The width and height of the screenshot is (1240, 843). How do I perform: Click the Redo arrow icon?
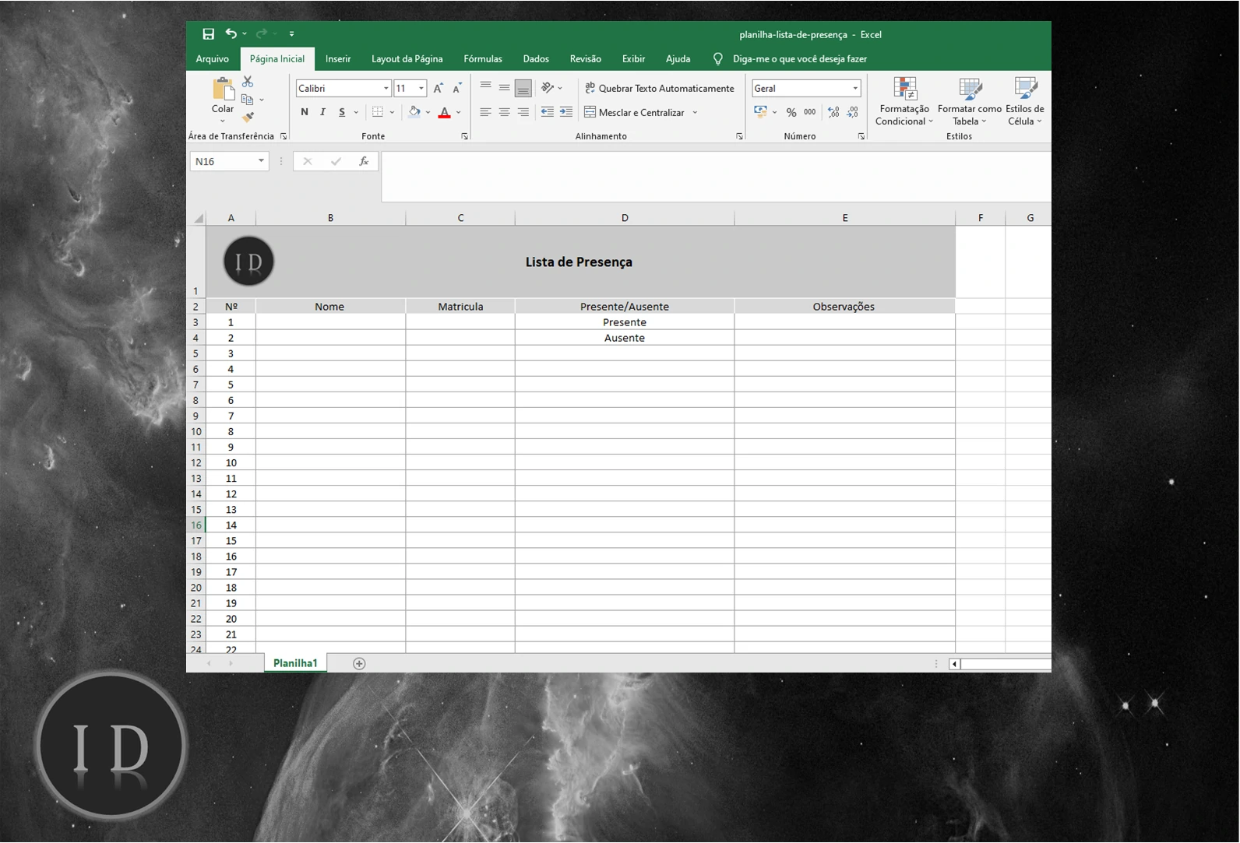click(262, 33)
